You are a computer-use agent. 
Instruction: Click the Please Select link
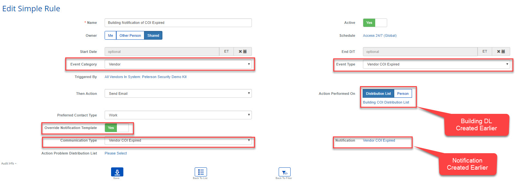(116, 154)
